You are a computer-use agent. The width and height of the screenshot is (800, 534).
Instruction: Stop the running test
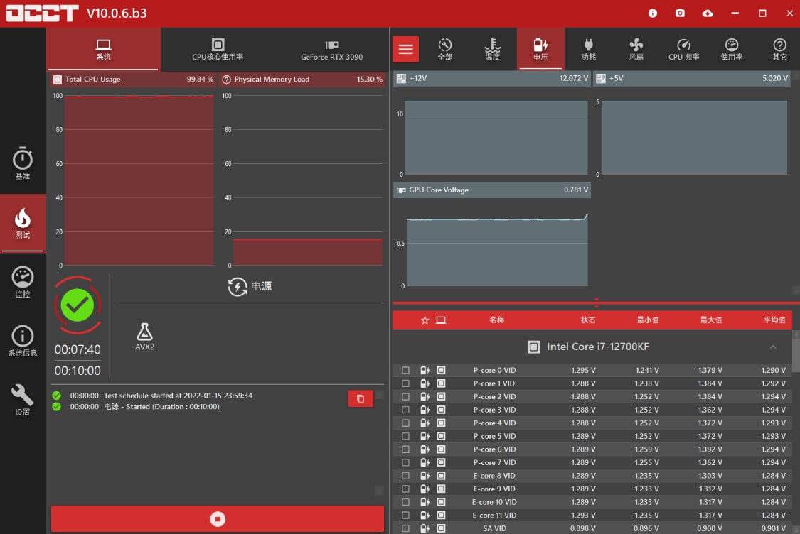(218, 519)
